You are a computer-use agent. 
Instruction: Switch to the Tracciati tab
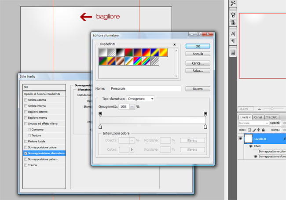(x=271, y=117)
